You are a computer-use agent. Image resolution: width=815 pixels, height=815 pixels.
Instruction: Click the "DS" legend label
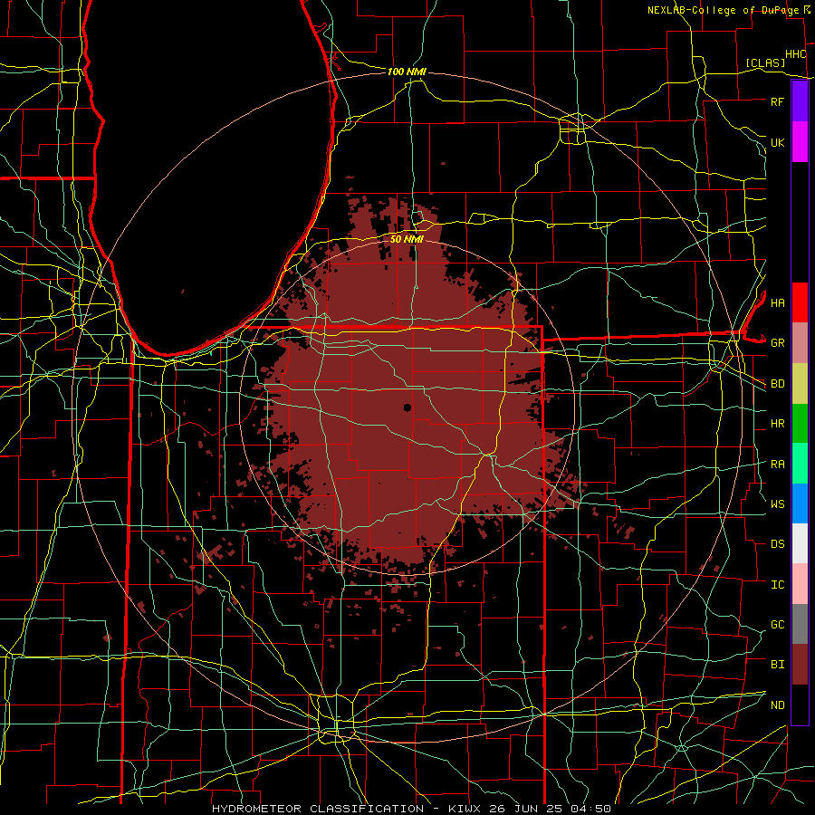point(777,544)
